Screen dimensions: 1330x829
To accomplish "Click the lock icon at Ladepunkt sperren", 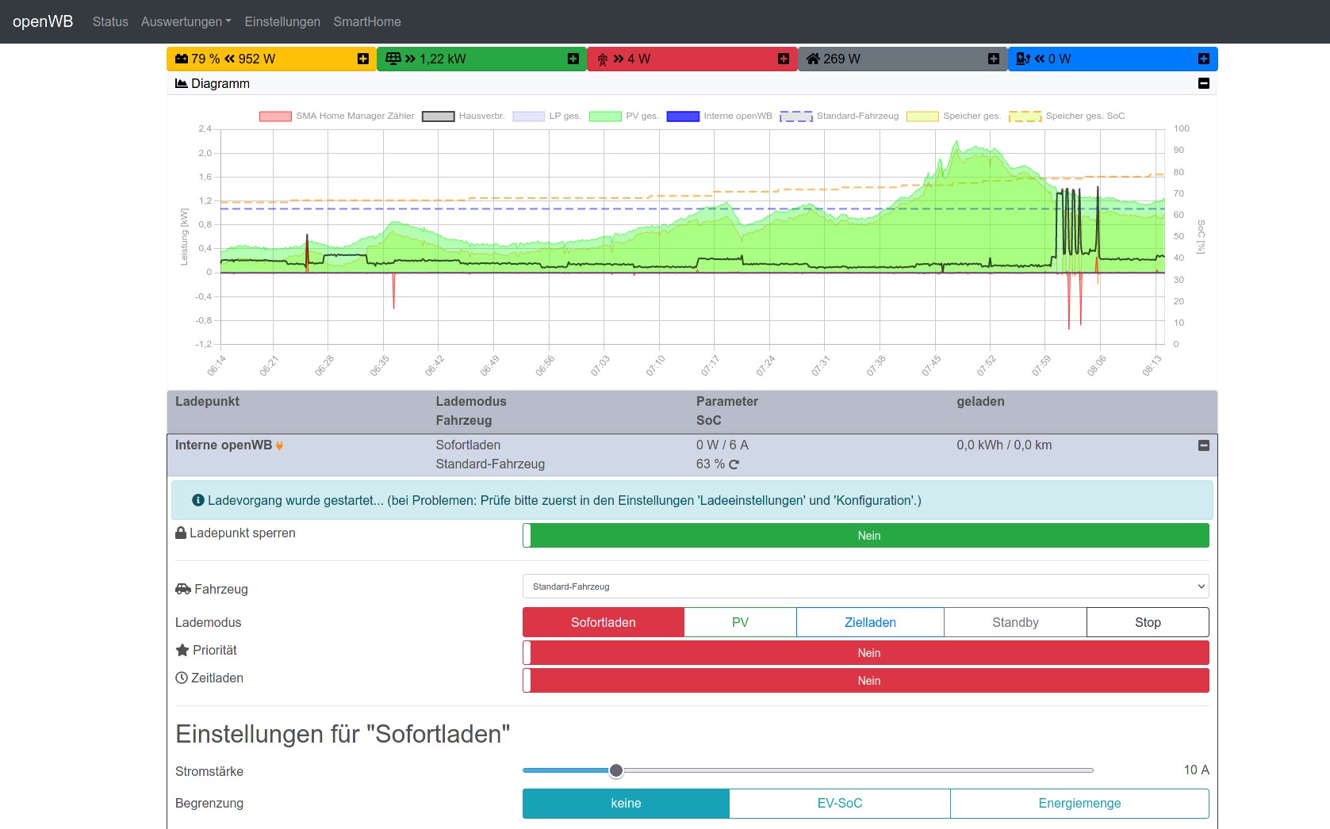I will coord(181,533).
